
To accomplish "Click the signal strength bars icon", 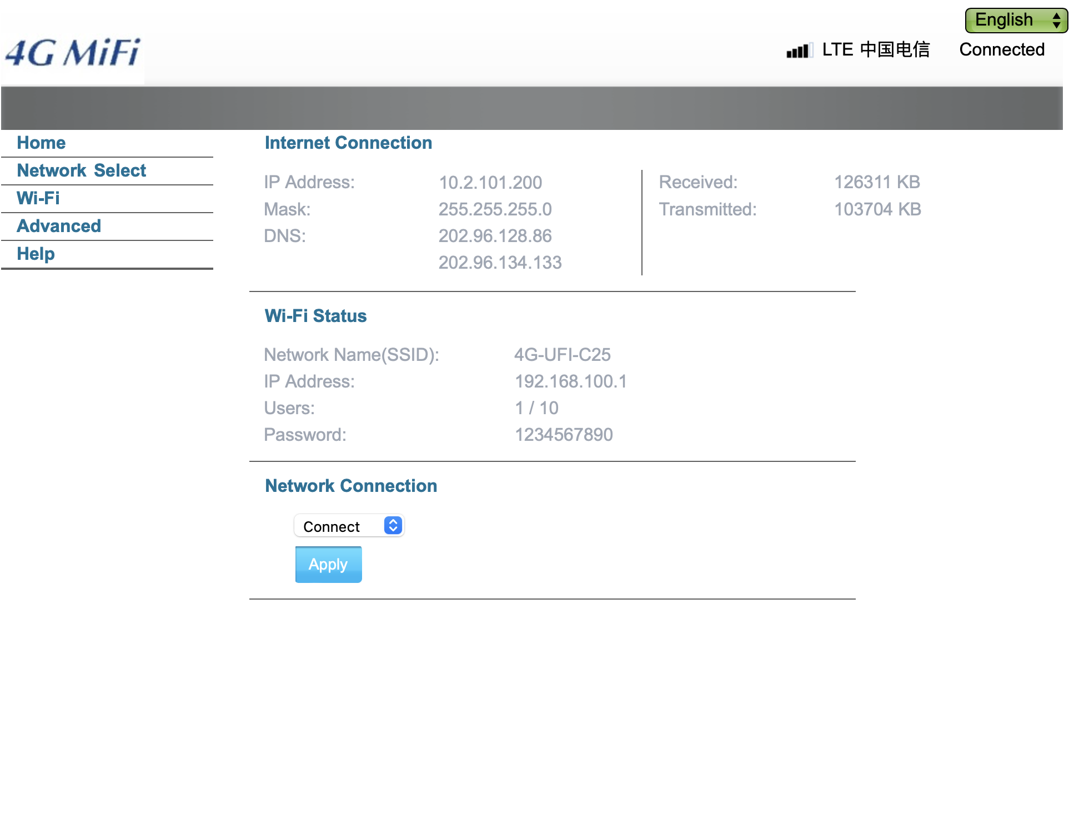I will pos(799,51).
